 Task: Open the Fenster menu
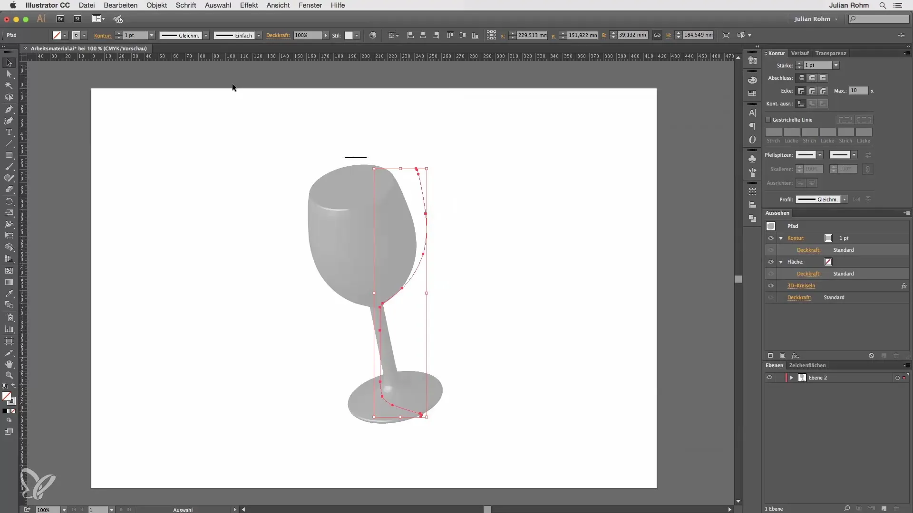tap(310, 5)
